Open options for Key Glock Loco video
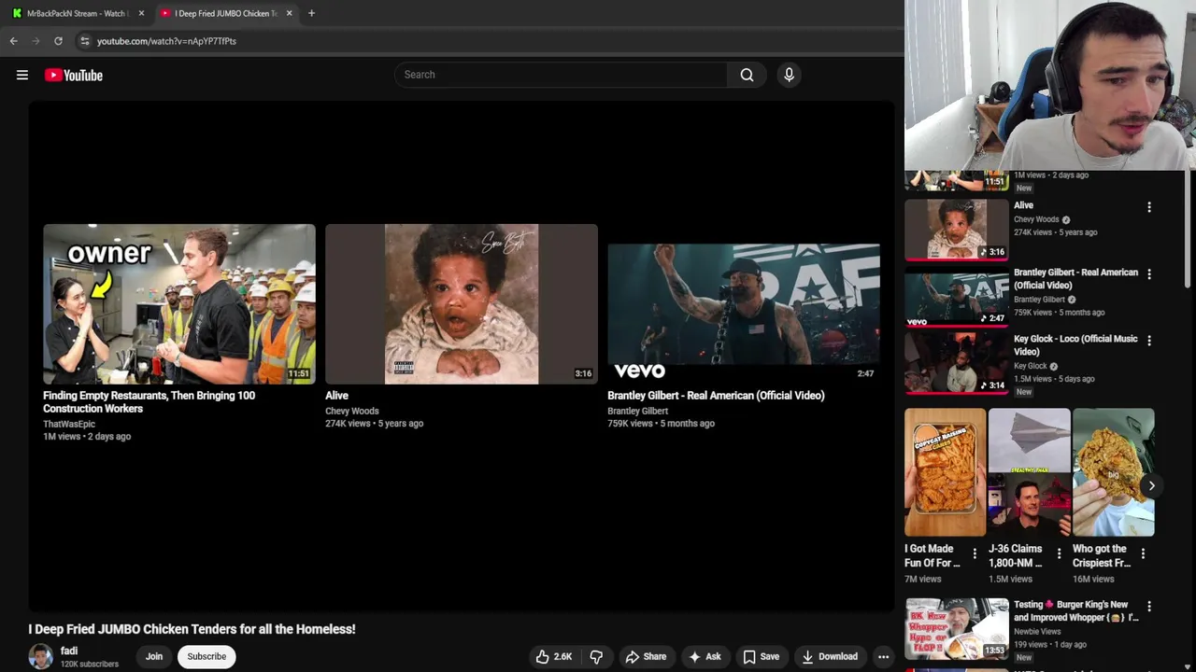 tap(1149, 341)
